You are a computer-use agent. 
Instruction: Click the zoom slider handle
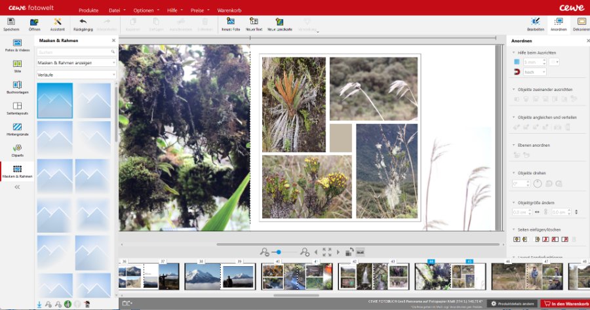tap(279, 252)
